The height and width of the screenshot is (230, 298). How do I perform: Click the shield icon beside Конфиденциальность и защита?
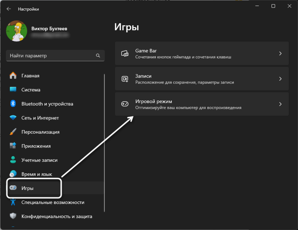pyautogui.click(x=13, y=216)
